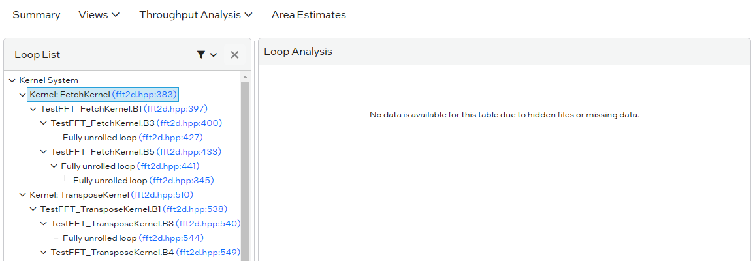Select the TestFFT_TransposeKernel.B4 tree item
This screenshot has height=261, width=753.
coord(112,253)
